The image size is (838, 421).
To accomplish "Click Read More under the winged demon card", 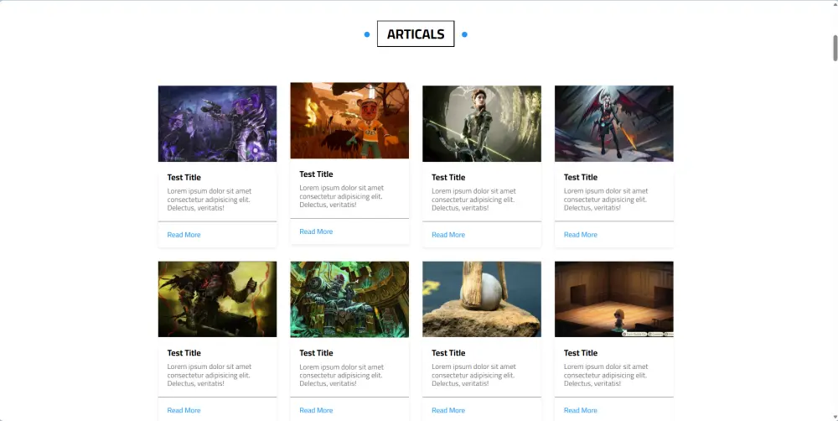I will pos(581,235).
